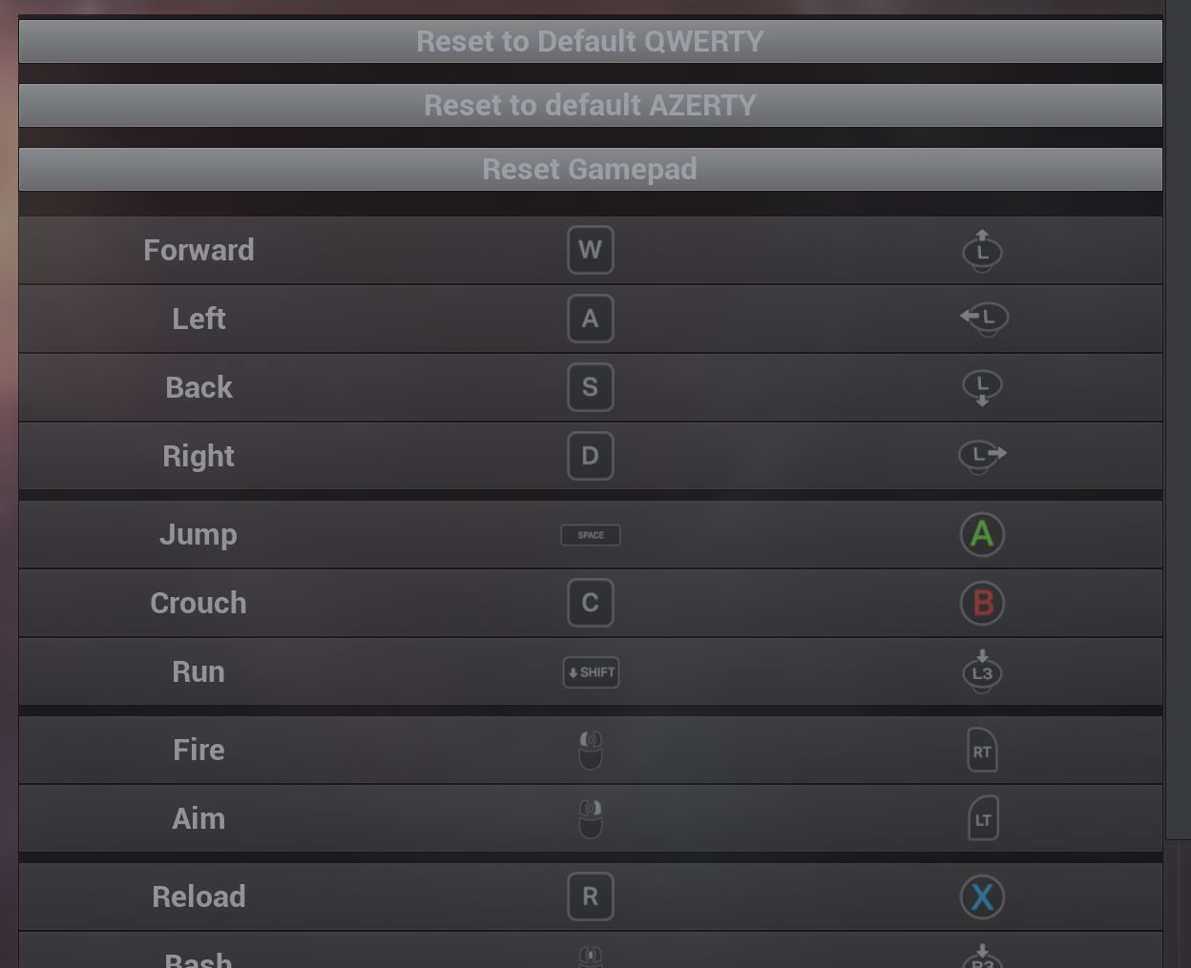Viewport: 1191px width, 968px height.
Task: Click the RT trigger icon for Fire
Action: 982,750
